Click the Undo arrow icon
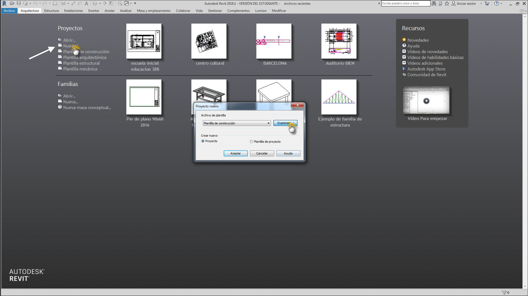This screenshot has width=528, height=296. point(35,3)
